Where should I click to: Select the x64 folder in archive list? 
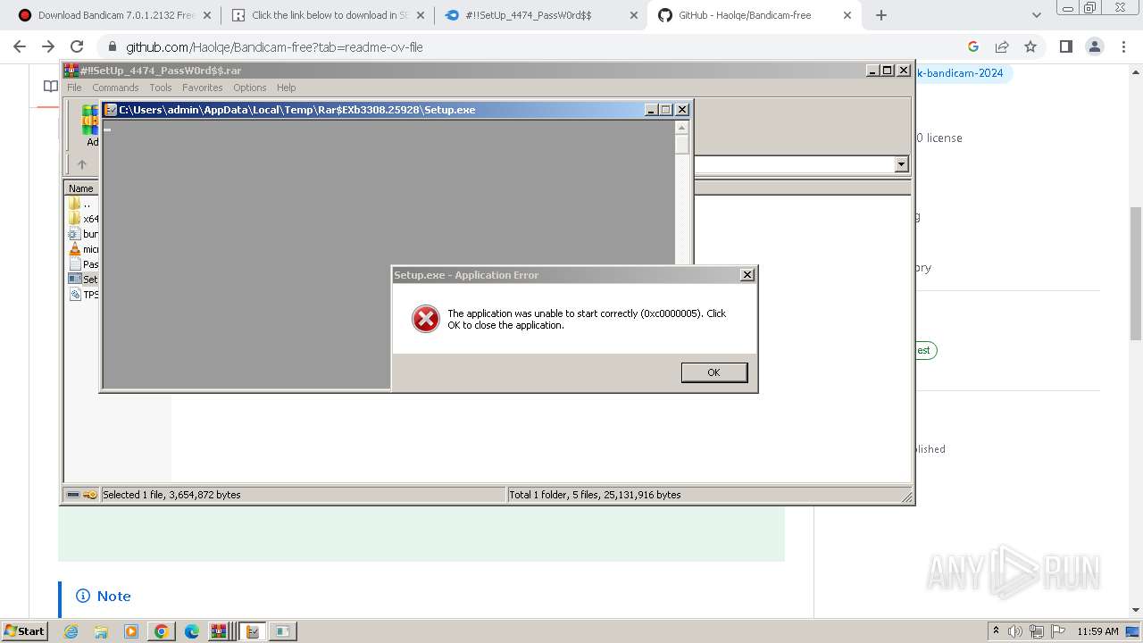(x=83, y=219)
